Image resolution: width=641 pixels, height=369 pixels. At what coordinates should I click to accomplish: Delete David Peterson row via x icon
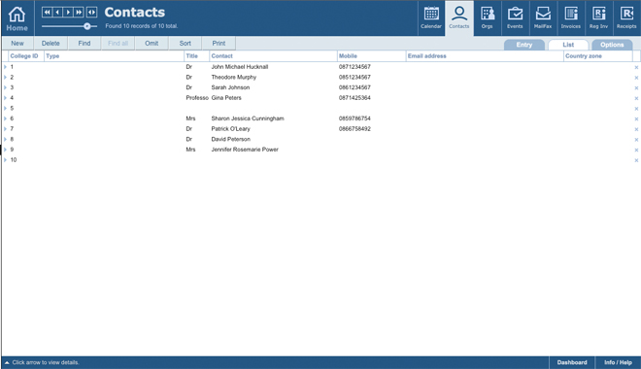click(x=636, y=140)
